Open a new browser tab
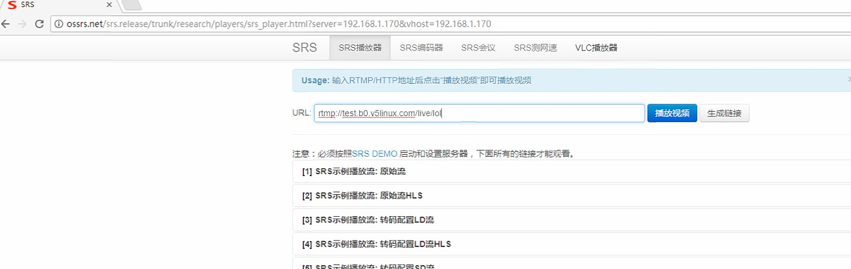 [131, 5]
